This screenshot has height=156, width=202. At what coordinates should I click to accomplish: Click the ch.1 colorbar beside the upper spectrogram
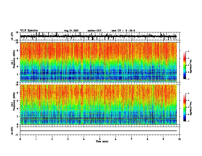pyautogui.click(x=184, y=65)
